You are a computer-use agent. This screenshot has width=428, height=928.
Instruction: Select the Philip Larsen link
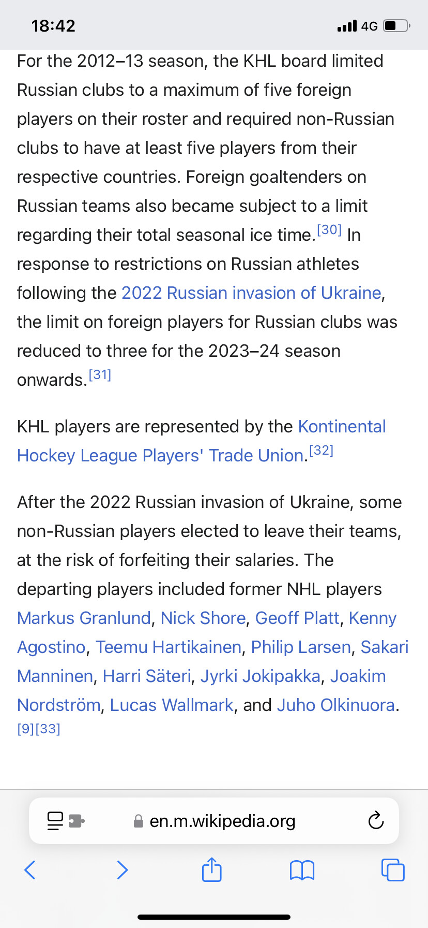point(301,647)
